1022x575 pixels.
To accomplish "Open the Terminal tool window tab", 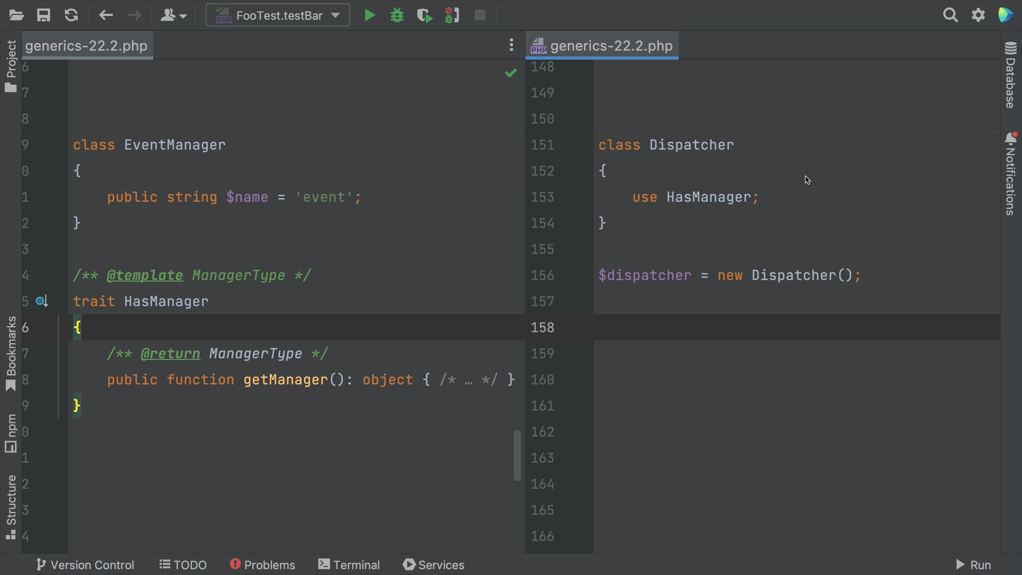I will [349, 565].
